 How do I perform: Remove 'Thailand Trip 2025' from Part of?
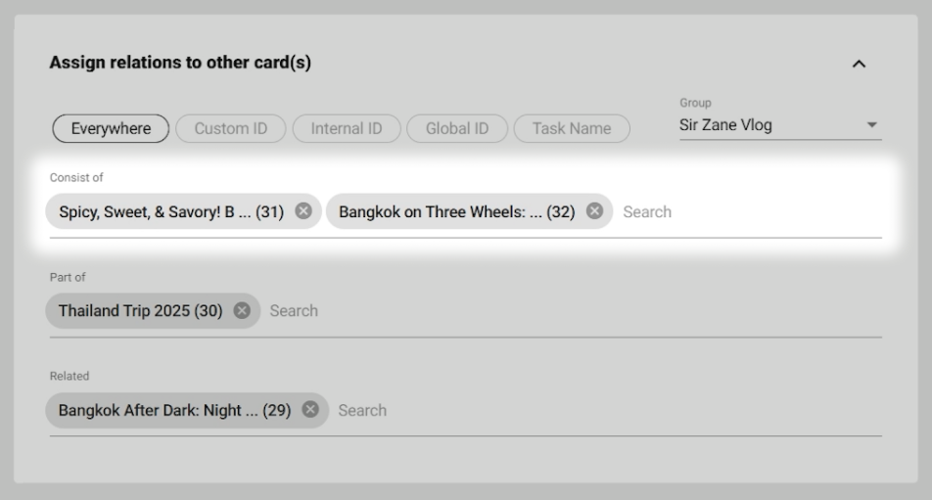click(x=242, y=311)
